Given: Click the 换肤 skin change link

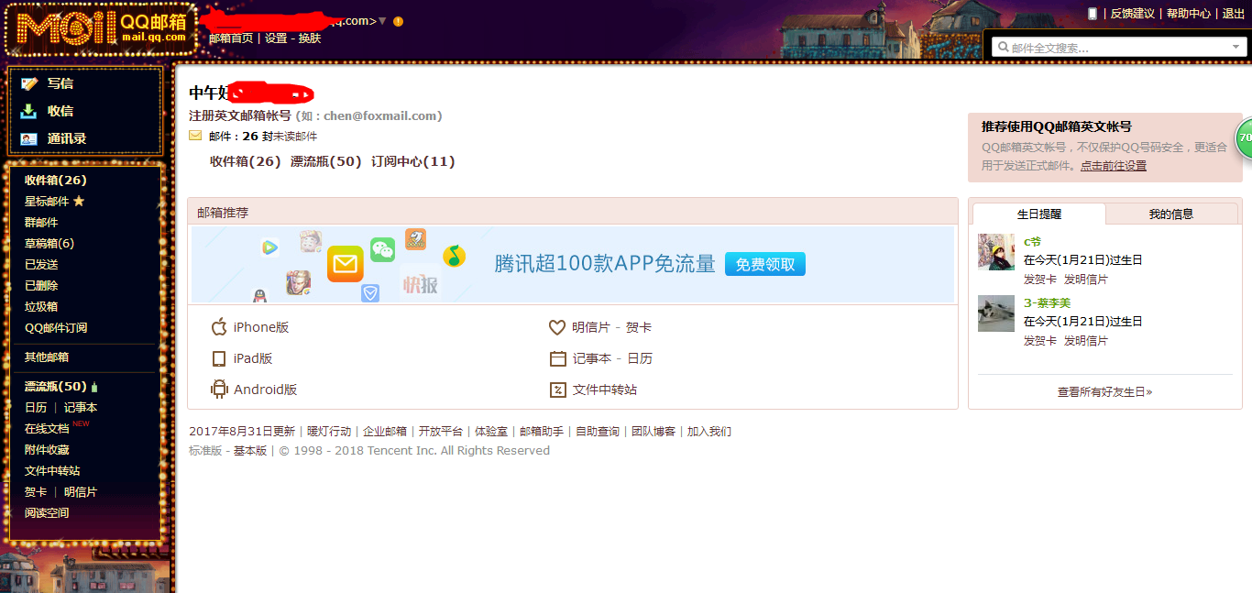Looking at the screenshot, I should [x=310, y=38].
